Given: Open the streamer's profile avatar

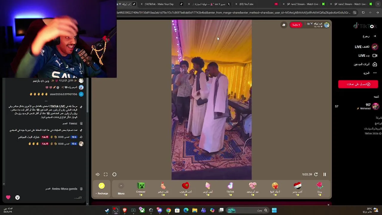Looking at the screenshot, I should click(326, 25).
